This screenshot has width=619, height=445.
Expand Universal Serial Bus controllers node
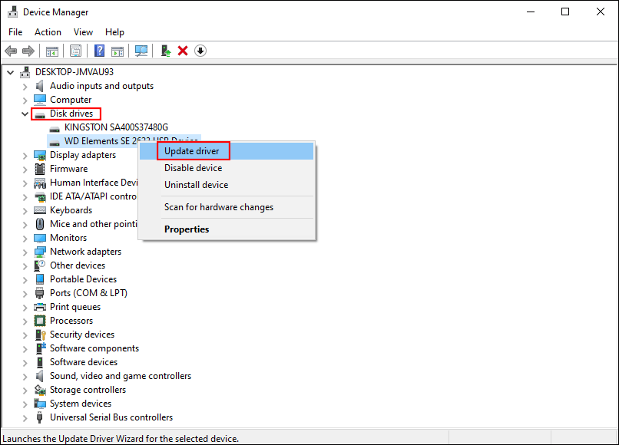[25, 417]
